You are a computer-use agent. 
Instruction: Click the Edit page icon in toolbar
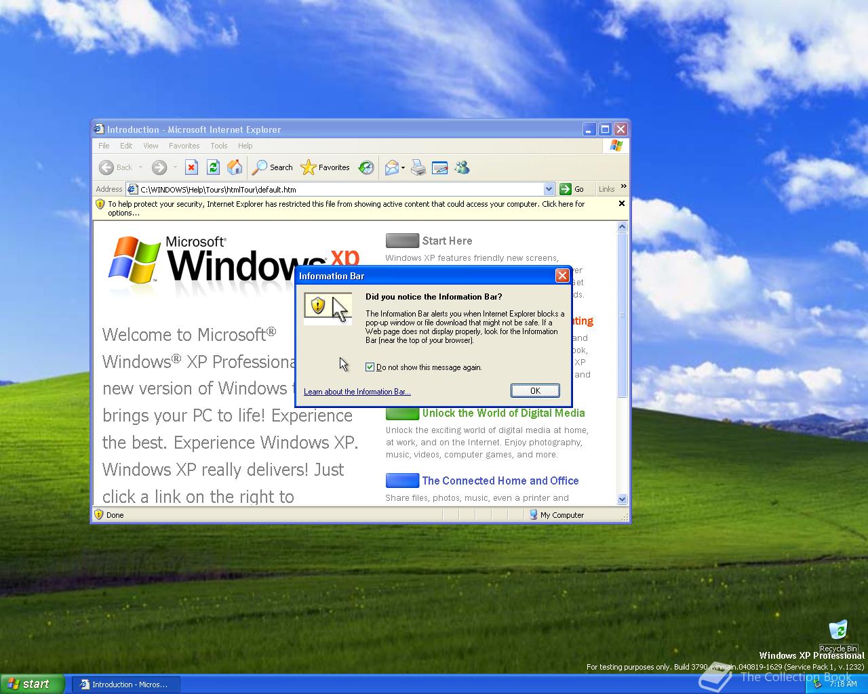pyautogui.click(x=439, y=167)
